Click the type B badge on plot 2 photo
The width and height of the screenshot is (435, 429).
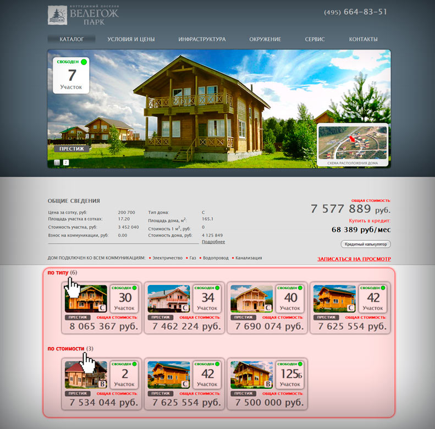(x=102, y=384)
